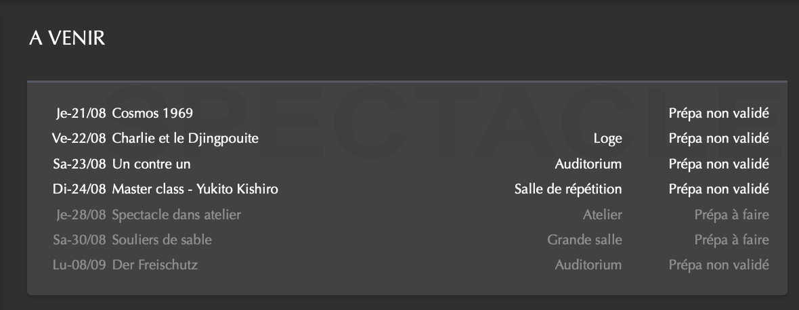Select the Sa-23/08 date entry

(79, 164)
